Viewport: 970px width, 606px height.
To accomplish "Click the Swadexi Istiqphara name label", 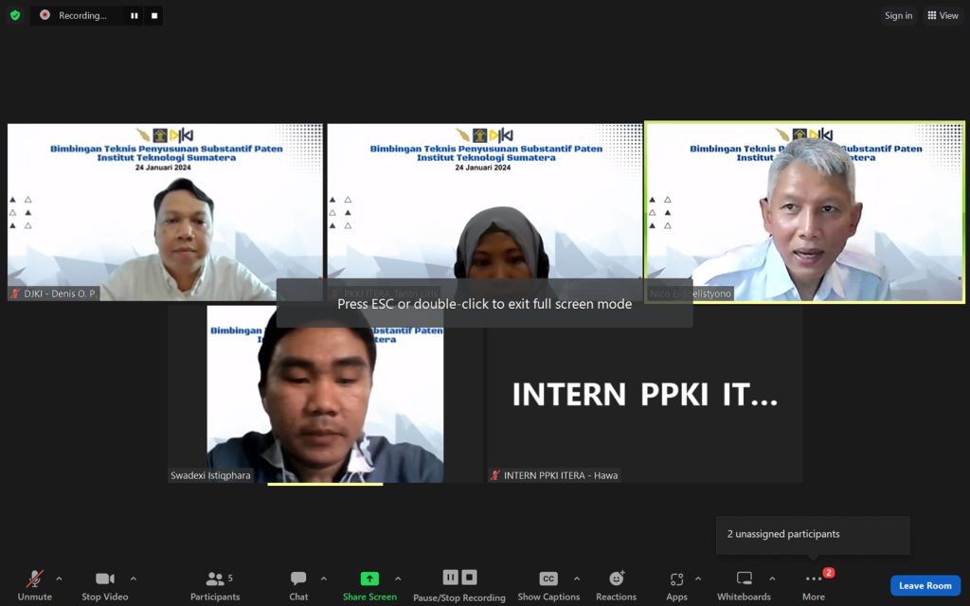I will point(210,475).
